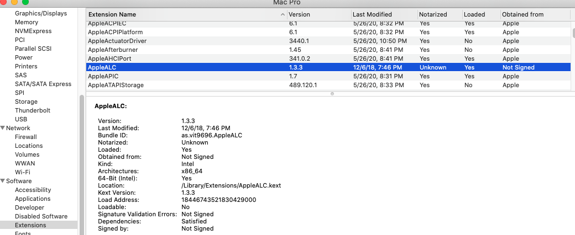Image resolution: width=575 pixels, height=235 pixels.
Task: Sort by Loaded column header
Action: [x=481, y=15]
